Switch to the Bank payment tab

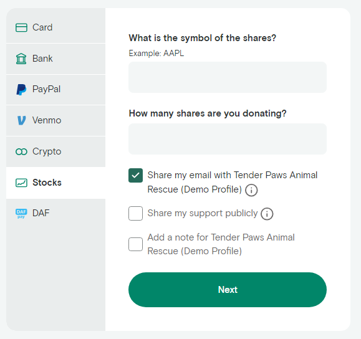[55, 59]
